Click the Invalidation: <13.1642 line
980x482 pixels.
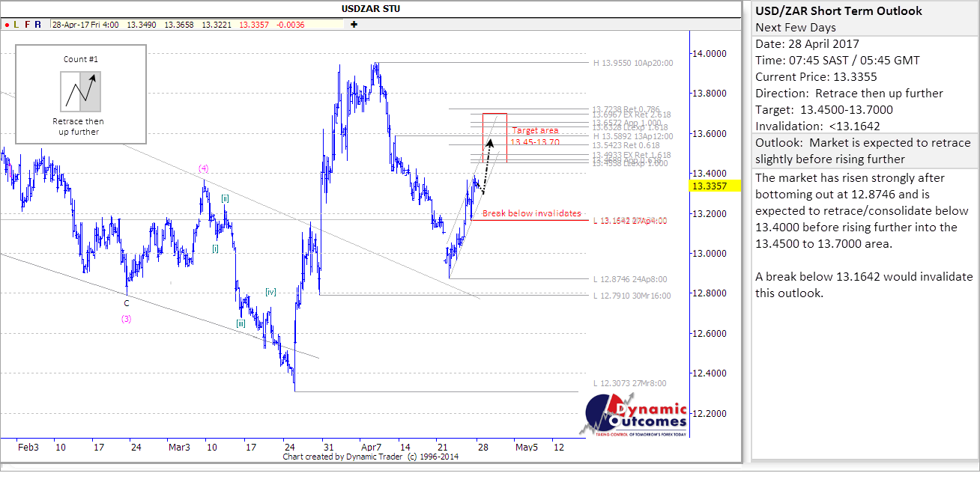click(817, 126)
